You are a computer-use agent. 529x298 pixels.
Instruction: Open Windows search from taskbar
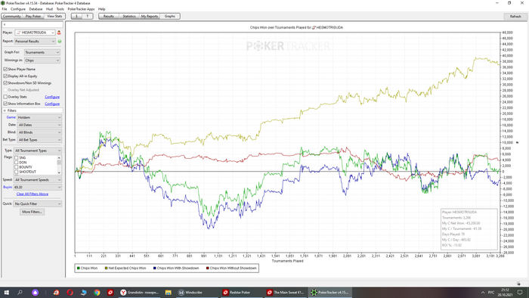coord(20,292)
